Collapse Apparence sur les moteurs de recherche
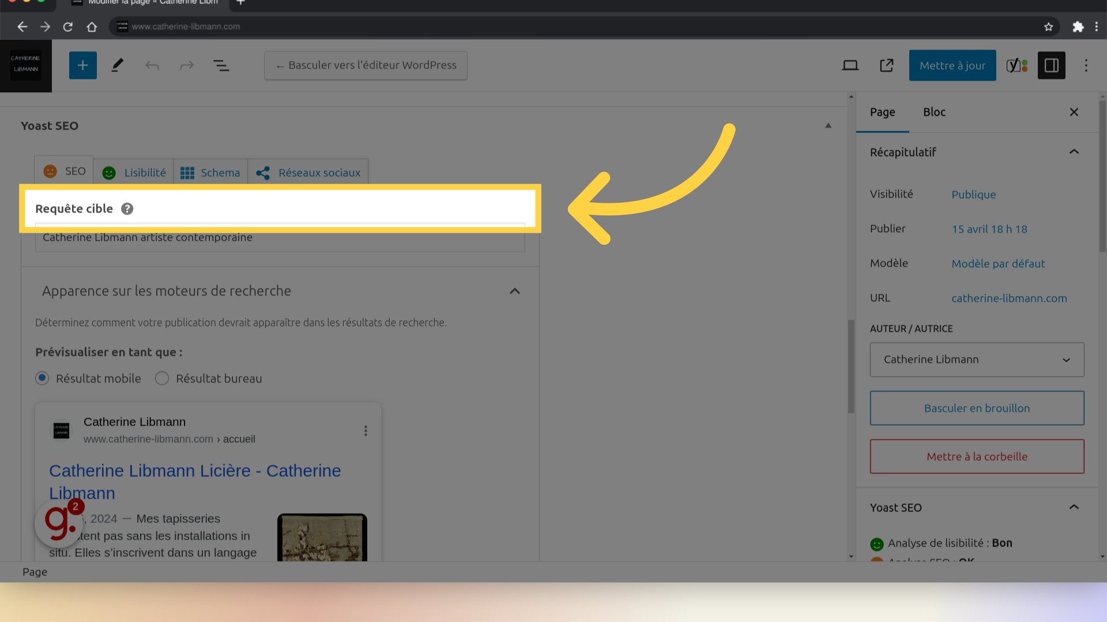This screenshot has height=622, width=1107. pyautogui.click(x=515, y=291)
